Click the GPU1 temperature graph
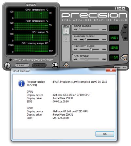This screenshot has width=131, height=146. point(31,15)
